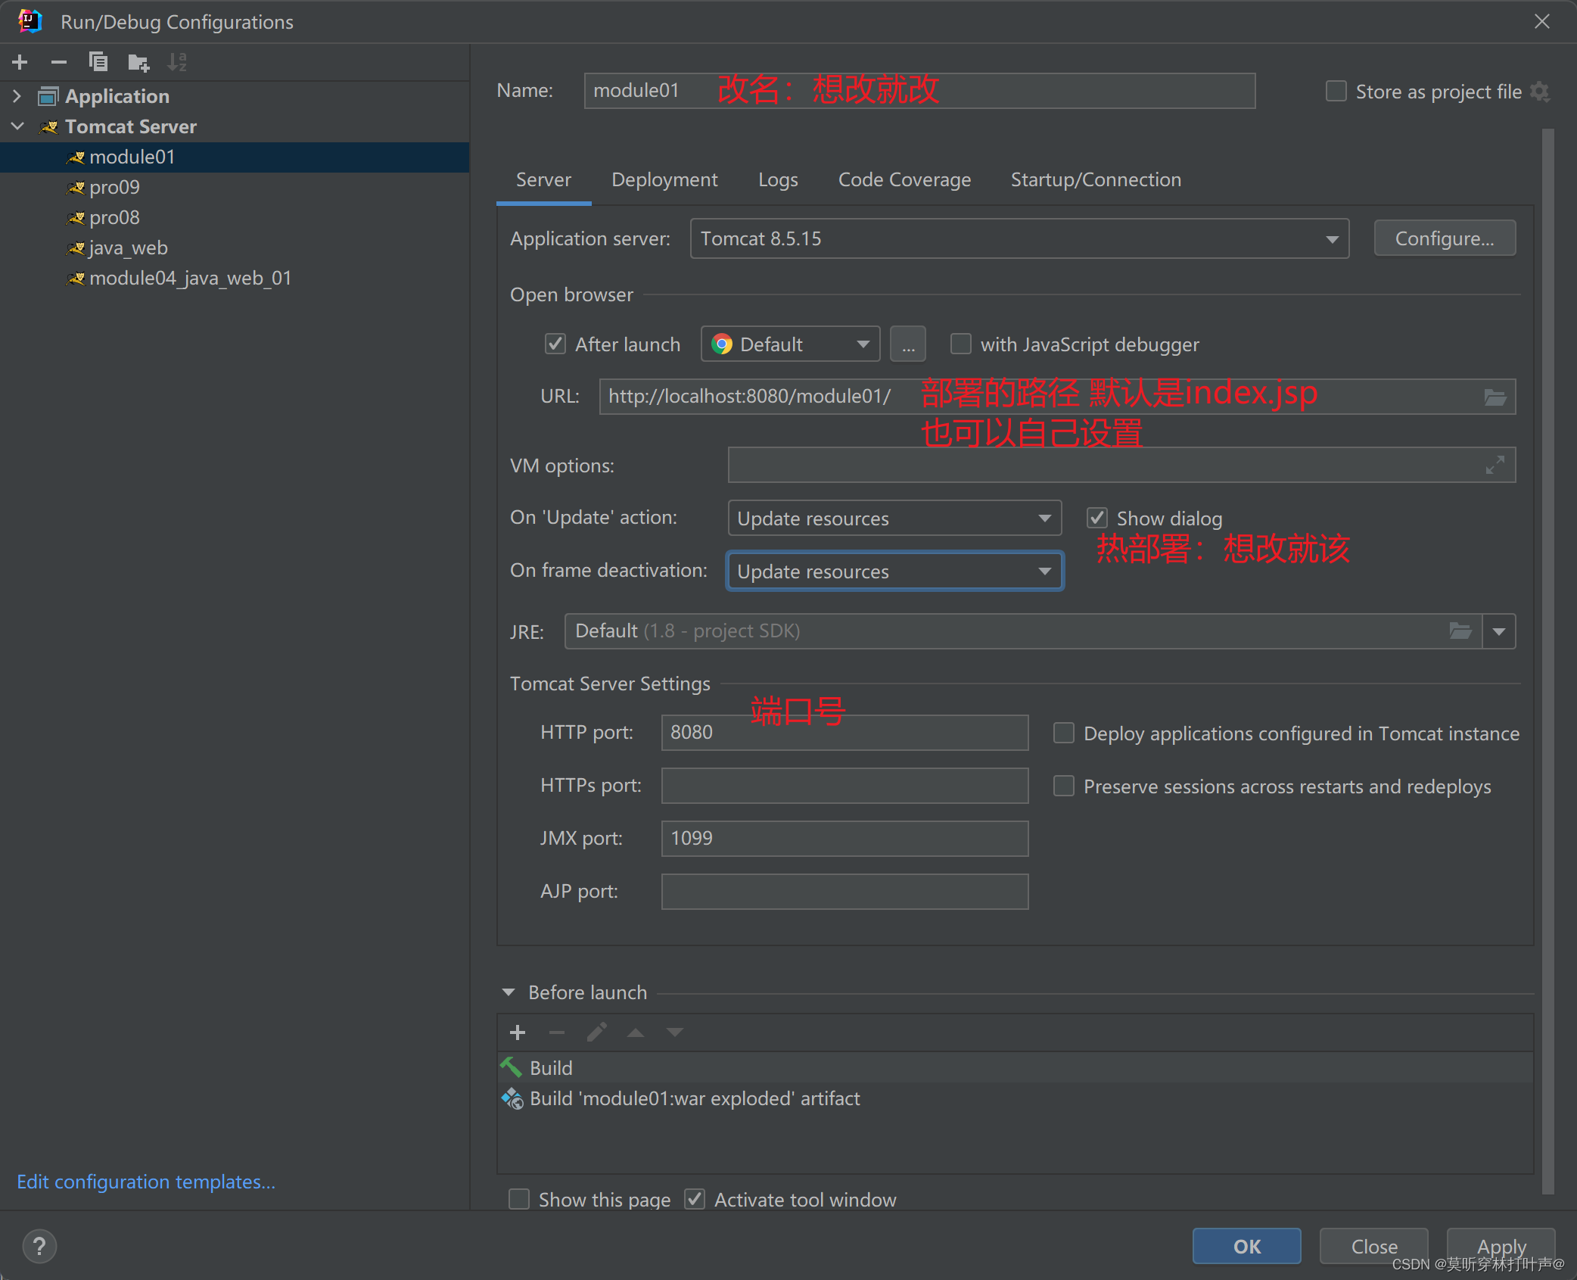Click the JRE browse folder icon

(1460, 631)
